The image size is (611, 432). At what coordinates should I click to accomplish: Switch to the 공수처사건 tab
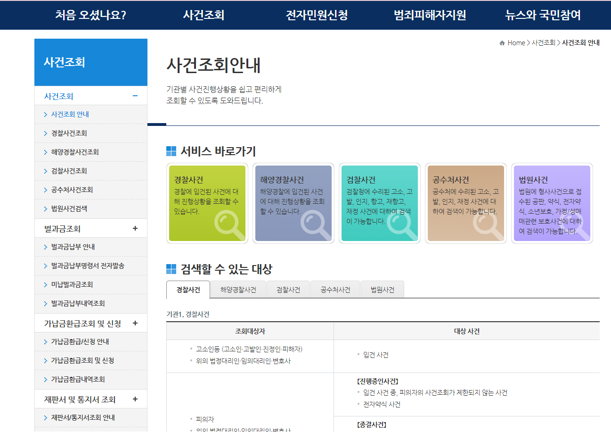point(335,289)
